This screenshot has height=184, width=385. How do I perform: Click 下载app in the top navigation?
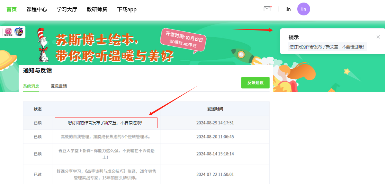point(127,9)
